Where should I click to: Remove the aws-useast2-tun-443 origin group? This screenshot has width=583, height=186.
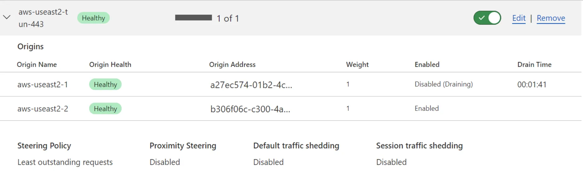click(x=551, y=18)
